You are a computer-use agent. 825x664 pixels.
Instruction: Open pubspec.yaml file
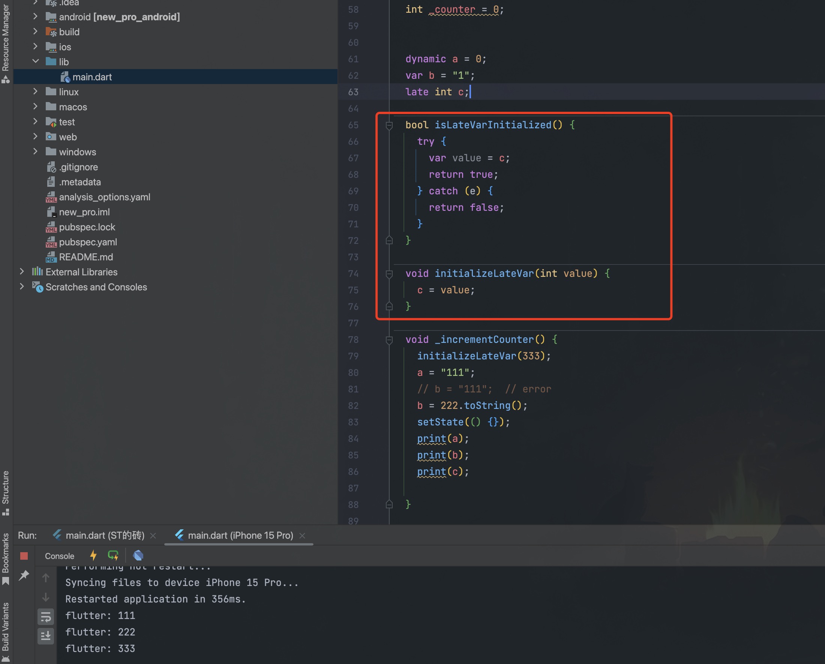pos(88,242)
